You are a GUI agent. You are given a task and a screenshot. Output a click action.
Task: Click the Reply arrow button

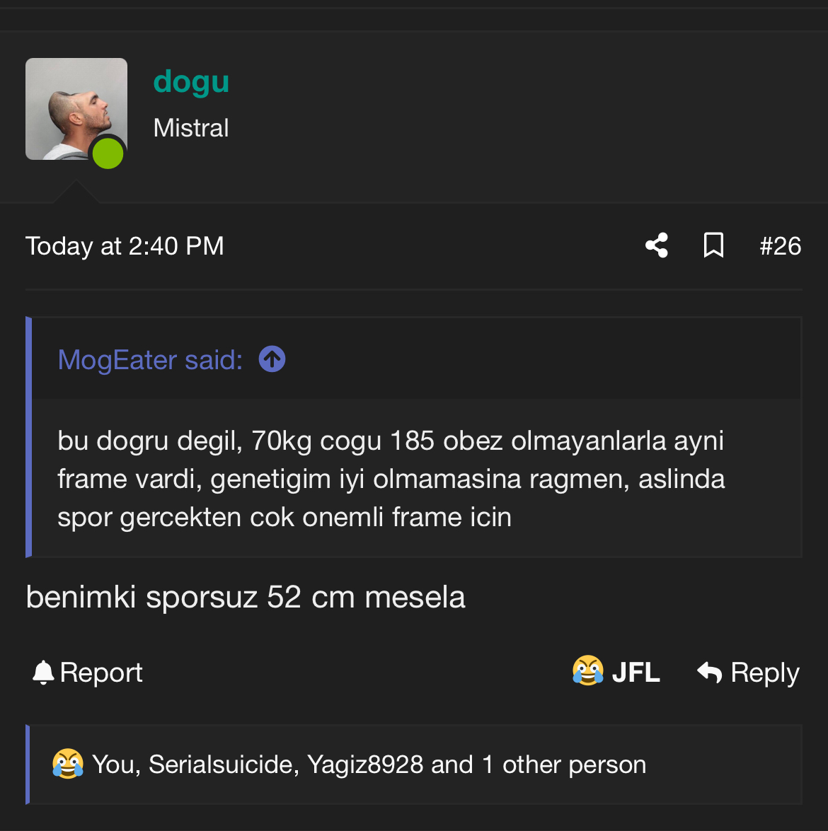pyautogui.click(x=748, y=673)
